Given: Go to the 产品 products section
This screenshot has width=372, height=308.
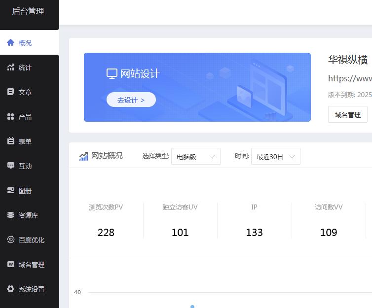Looking at the screenshot, I should (30, 117).
